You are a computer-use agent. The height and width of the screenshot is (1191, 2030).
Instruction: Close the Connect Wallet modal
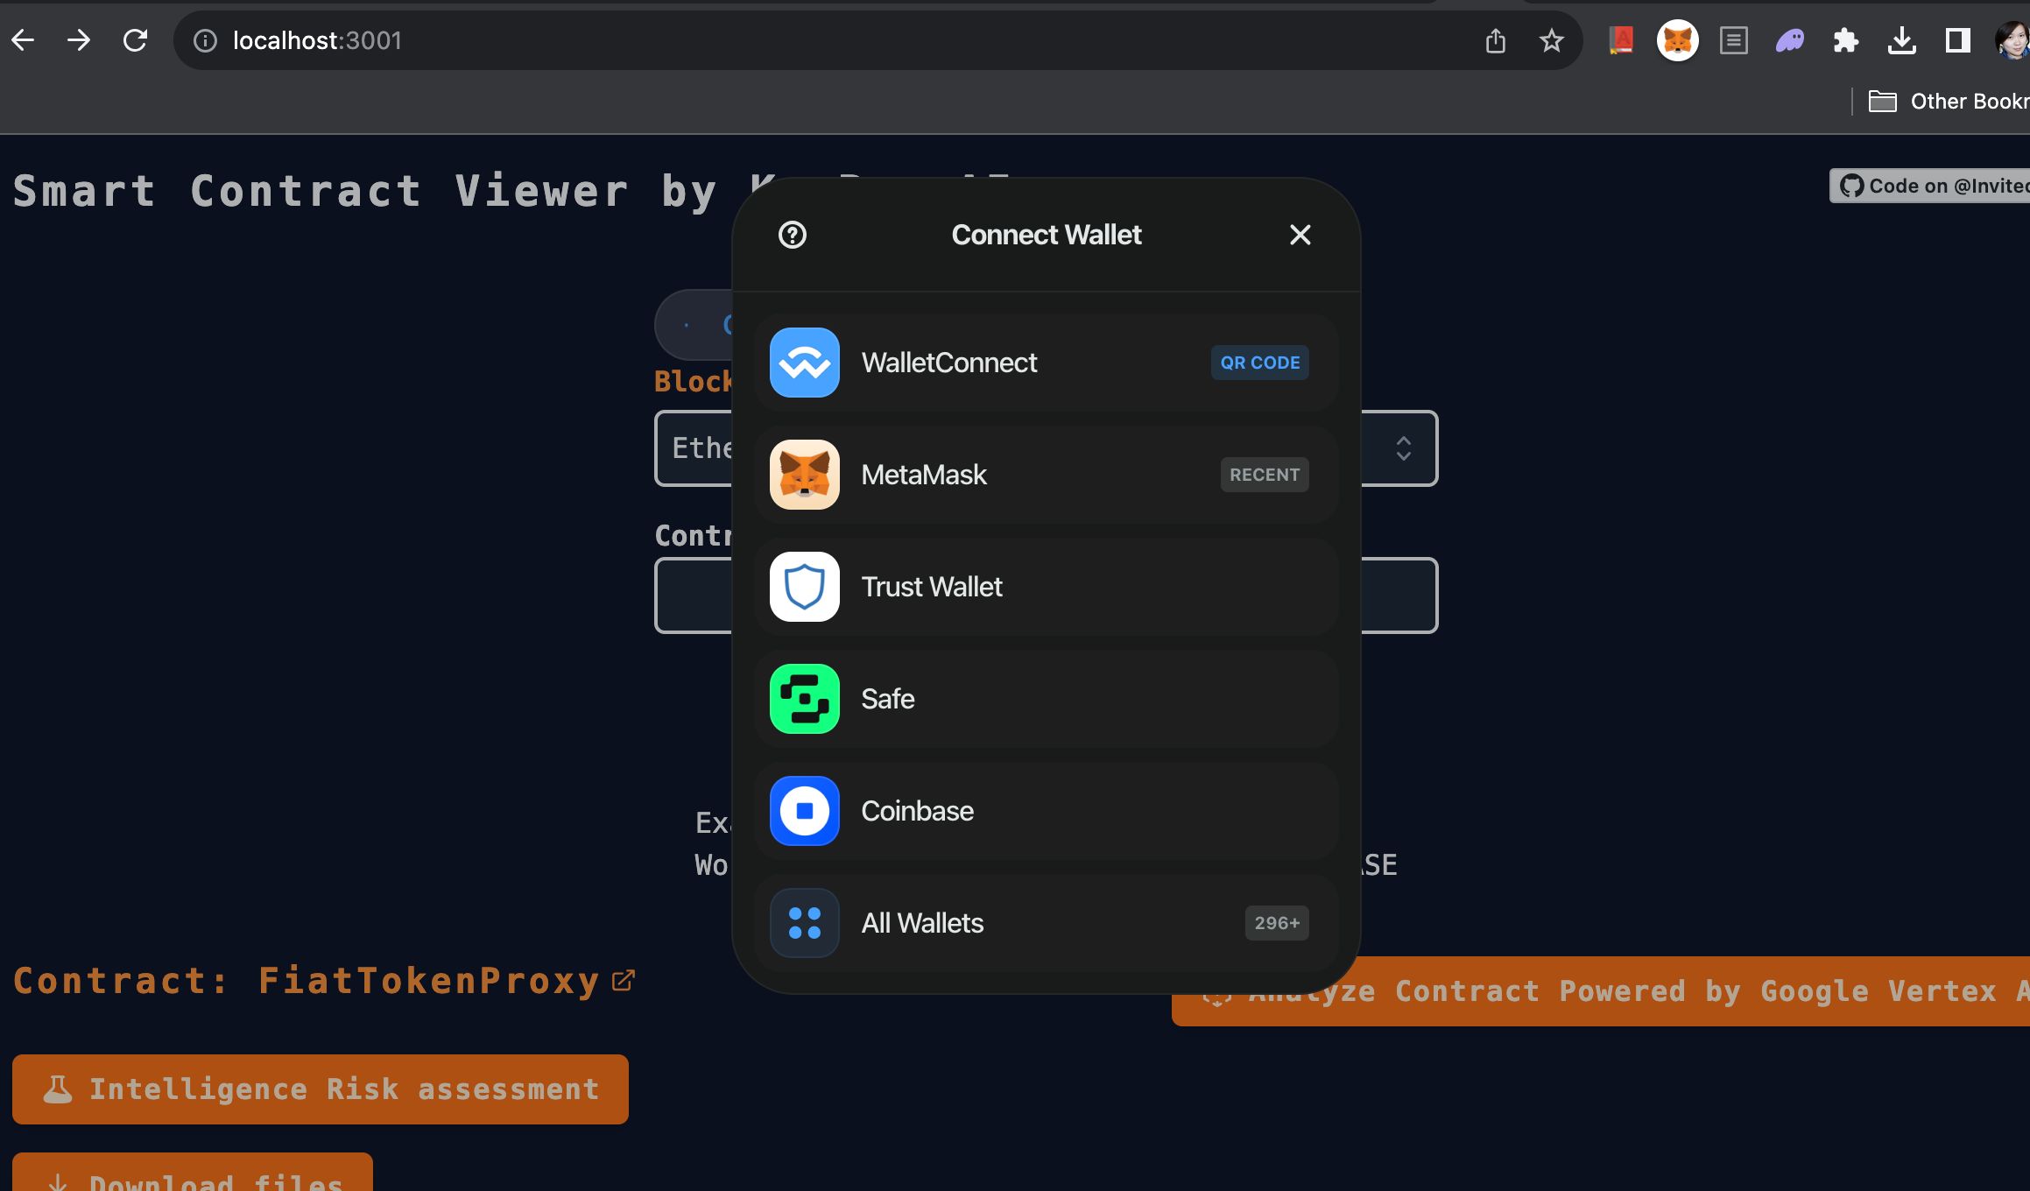[x=1300, y=236]
